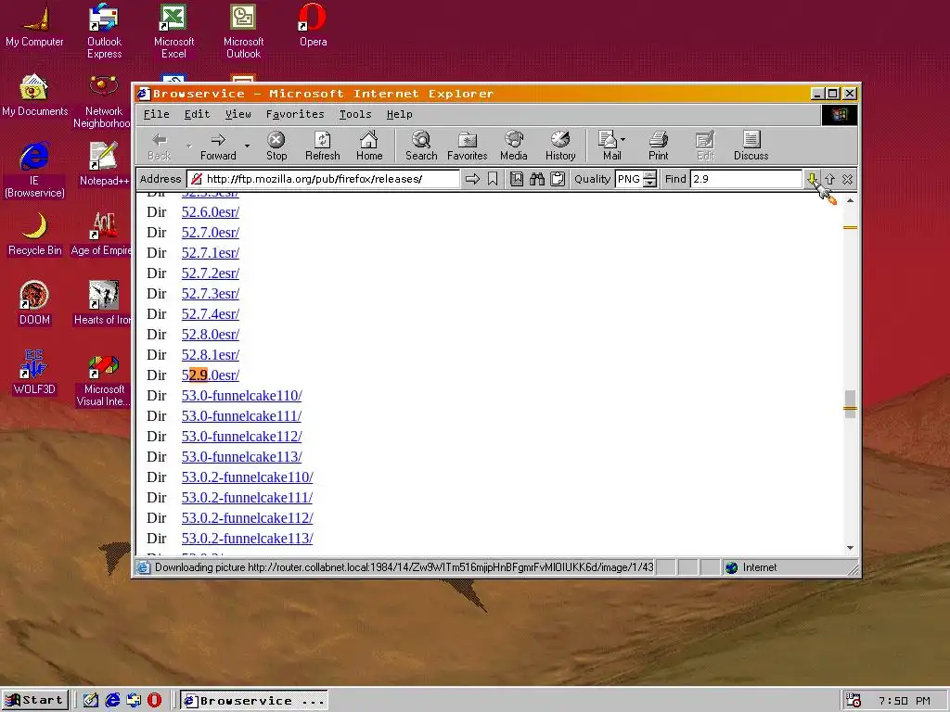Select the Microsoft Outlook desktop icon
950x712 pixels.
[x=244, y=32]
